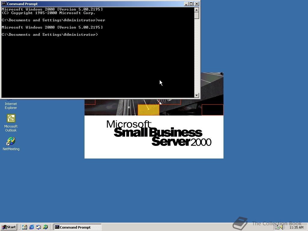The width and height of the screenshot is (308, 231).
Task: Select the NetMeeting desktop shortcut
Action: click(11, 144)
